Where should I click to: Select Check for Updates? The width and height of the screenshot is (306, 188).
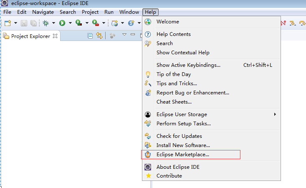coord(211,136)
